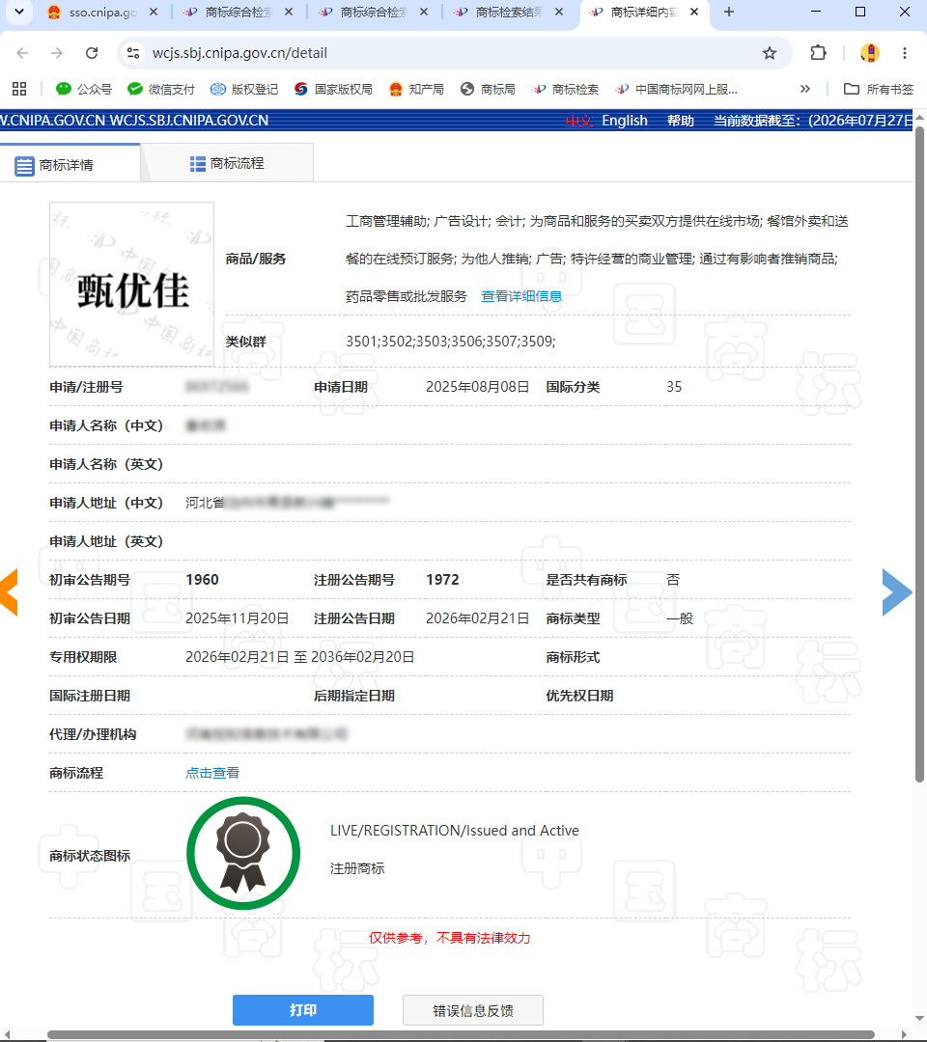Click the application date 2025年08月08日

(477, 387)
